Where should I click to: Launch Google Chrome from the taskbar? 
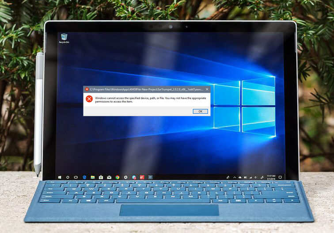pos(118,177)
